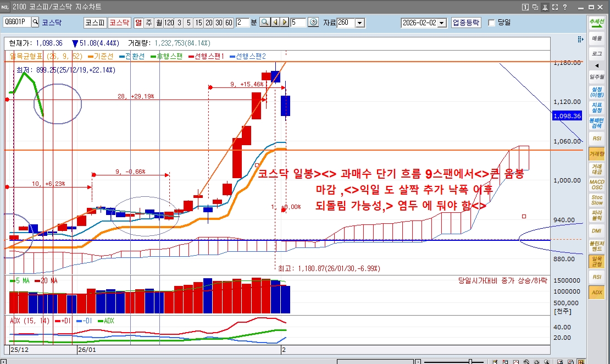Toggle the 일목균형 indicator button
Screen dimensions: 610x364
coord(596,261)
